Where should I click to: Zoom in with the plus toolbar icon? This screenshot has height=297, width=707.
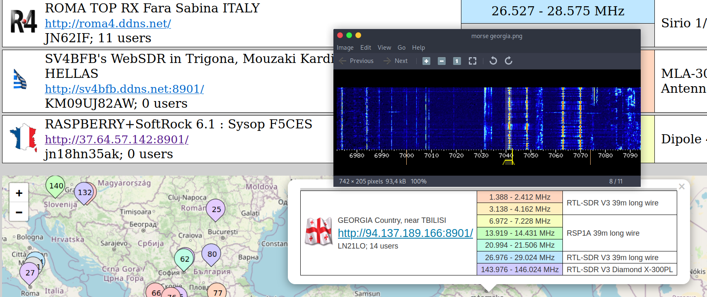[x=426, y=61]
